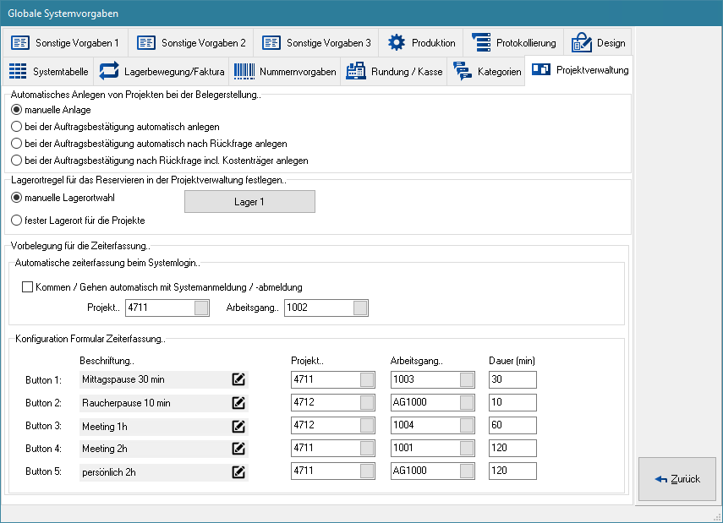Image resolution: width=723 pixels, height=523 pixels.
Task: Open Arbeitsgang lookup for Button 2
Action: (x=467, y=402)
